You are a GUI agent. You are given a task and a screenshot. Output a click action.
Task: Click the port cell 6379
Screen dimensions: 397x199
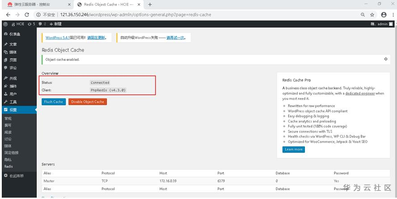(221, 181)
